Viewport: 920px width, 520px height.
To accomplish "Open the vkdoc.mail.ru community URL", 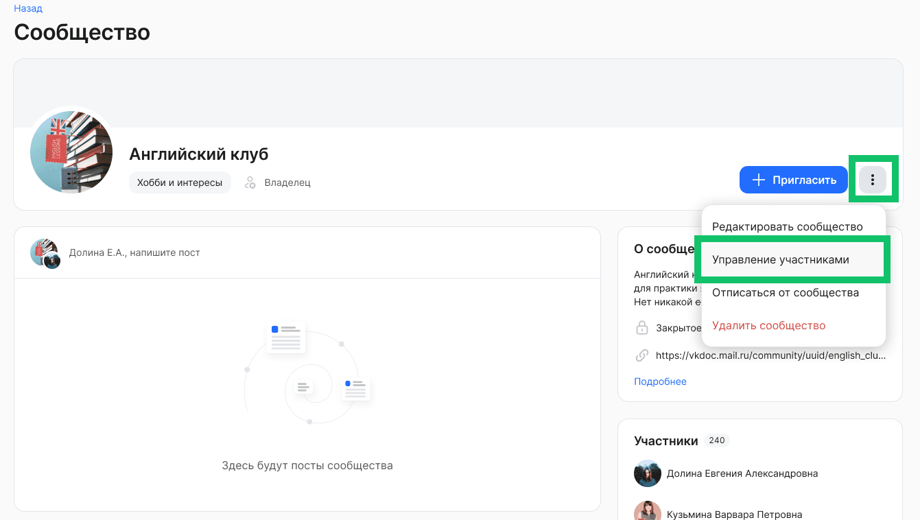I will 770,355.
